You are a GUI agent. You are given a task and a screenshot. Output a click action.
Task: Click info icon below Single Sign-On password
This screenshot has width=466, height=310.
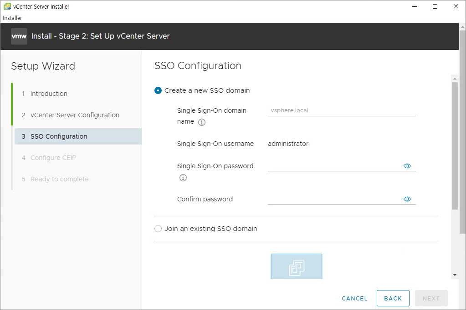tap(183, 178)
